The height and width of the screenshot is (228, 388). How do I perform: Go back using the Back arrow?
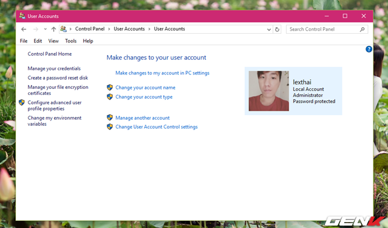pyautogui.click(x=24, y=30)
